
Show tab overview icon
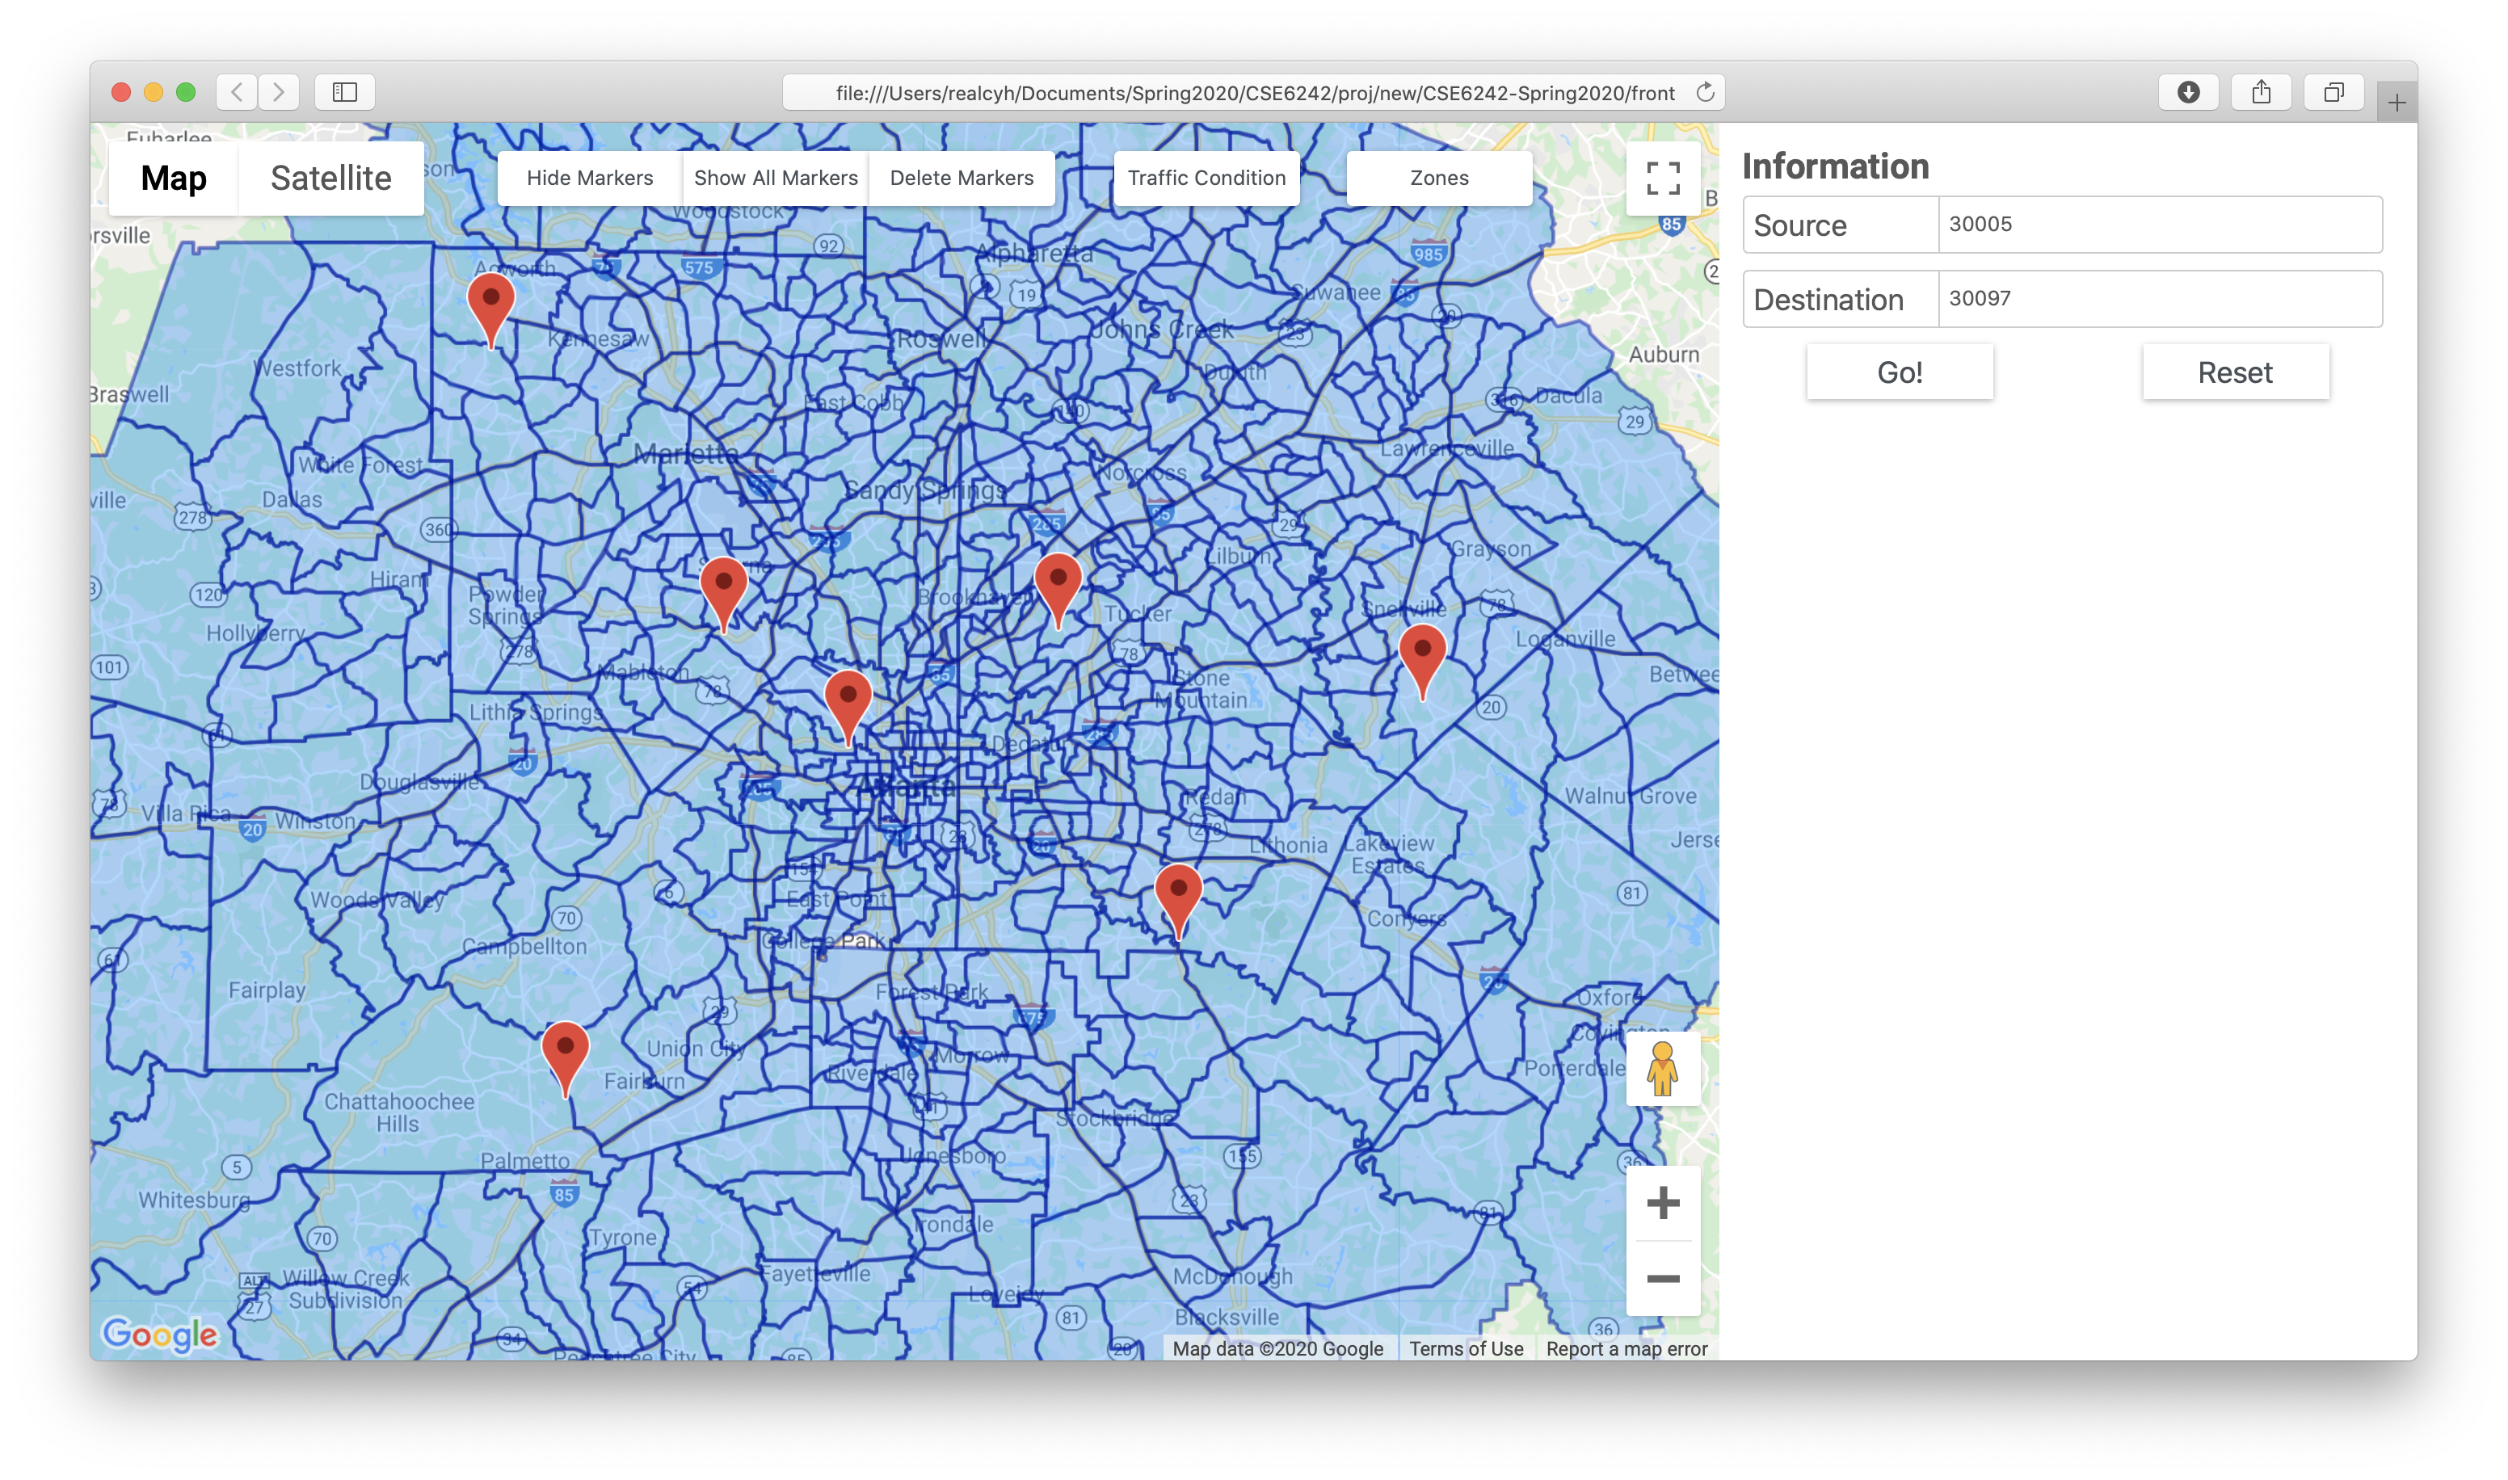click(x=2333, y=92)
